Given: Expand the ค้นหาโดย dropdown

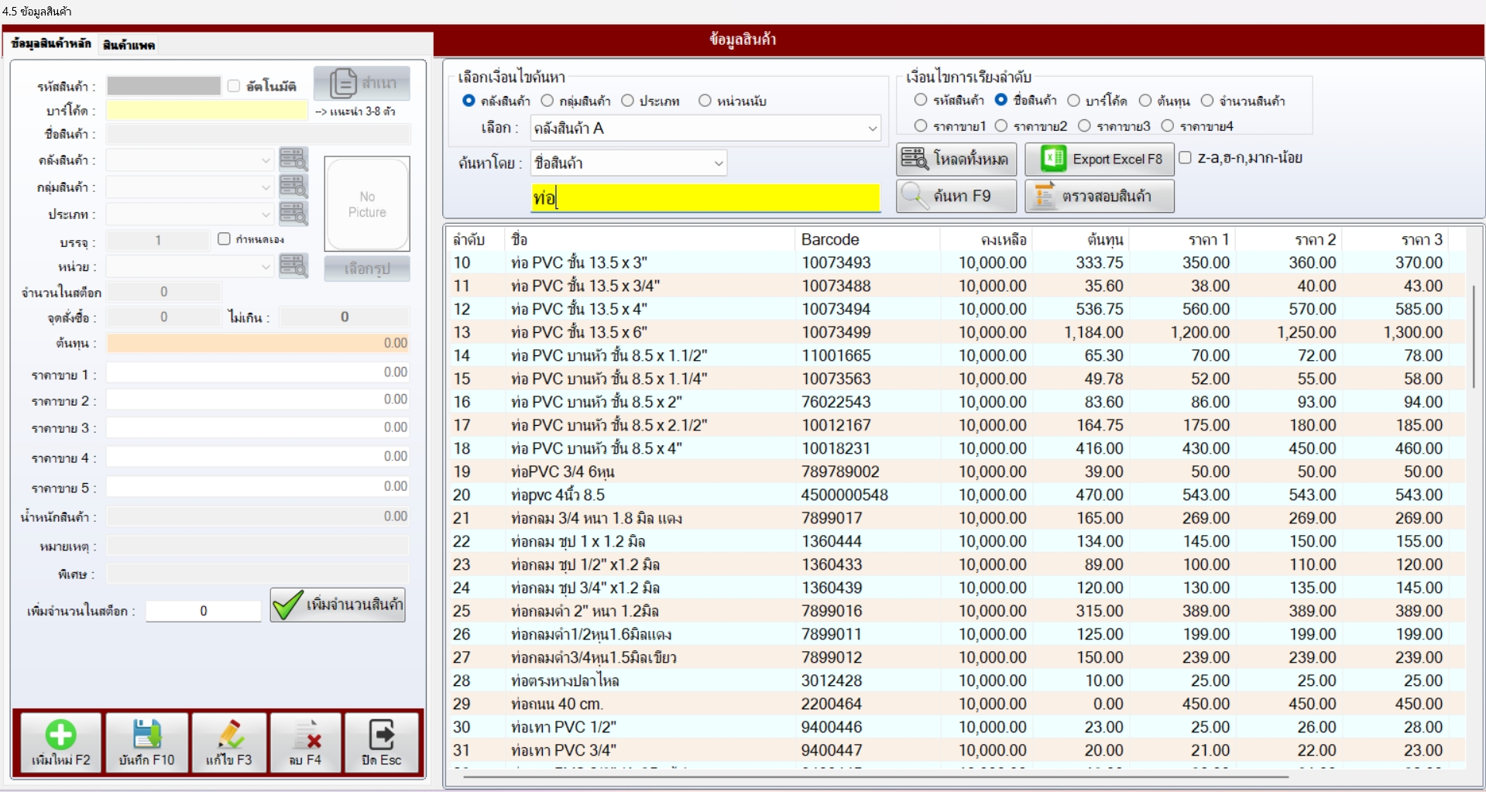Looking at the screenshot, I should [628, 163].
